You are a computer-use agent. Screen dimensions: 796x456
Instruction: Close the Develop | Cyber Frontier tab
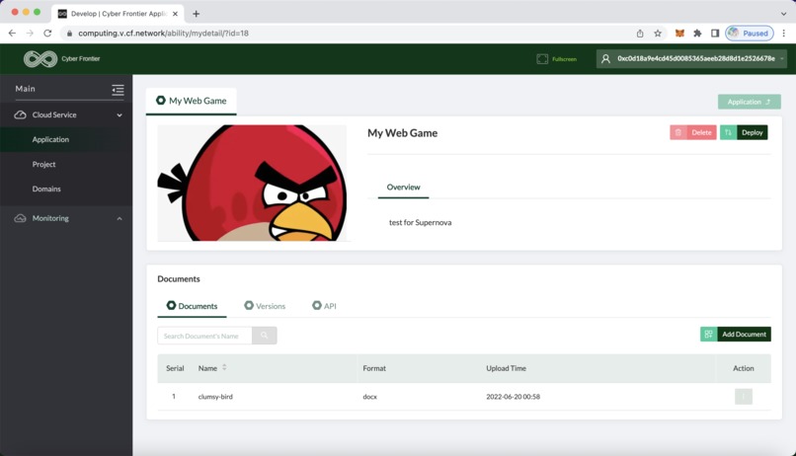(175, 14)
